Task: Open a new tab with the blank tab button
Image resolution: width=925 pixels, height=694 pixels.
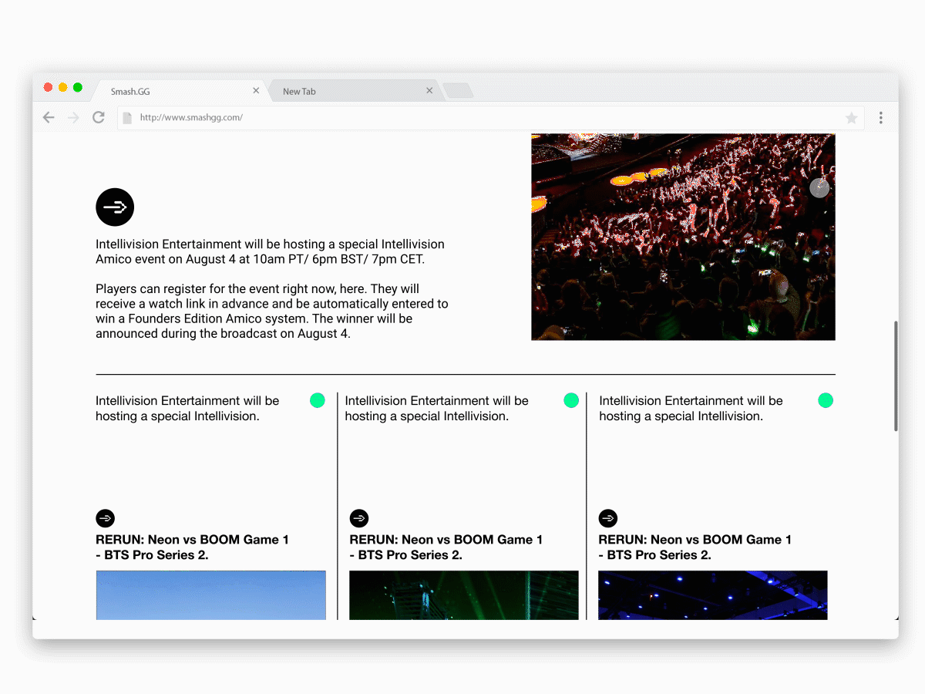Action: tap(459, 91)
